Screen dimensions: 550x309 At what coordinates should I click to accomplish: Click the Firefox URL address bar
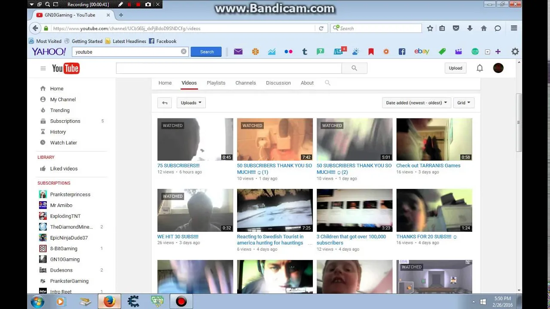click(x=183, y=28)
